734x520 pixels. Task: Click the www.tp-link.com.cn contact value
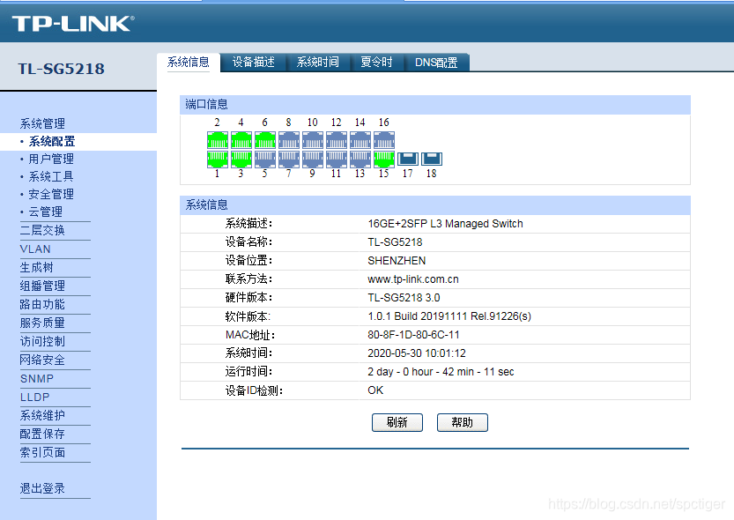(413, 279)
